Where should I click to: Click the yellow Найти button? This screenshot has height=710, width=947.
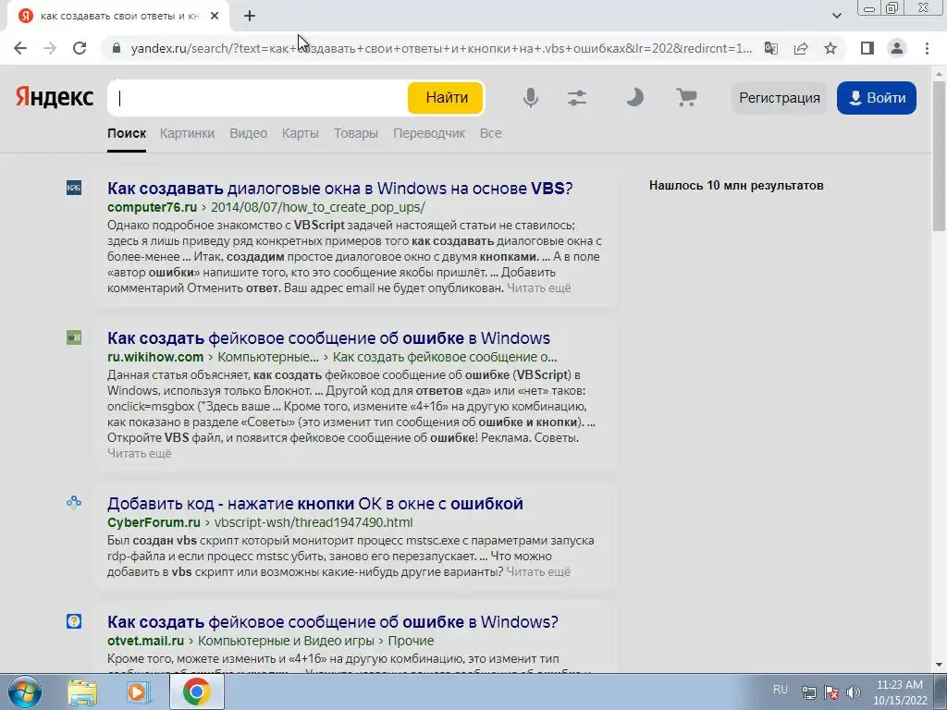(x=447, y=98)
